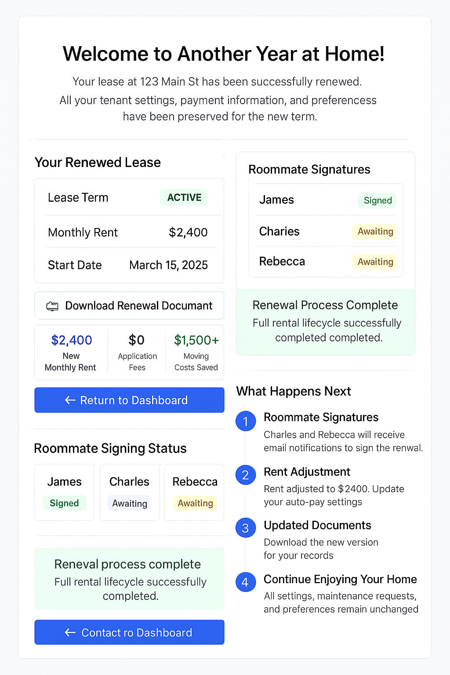Click the $1,500+ Moving Costs Saved stat

coord(196,352)
